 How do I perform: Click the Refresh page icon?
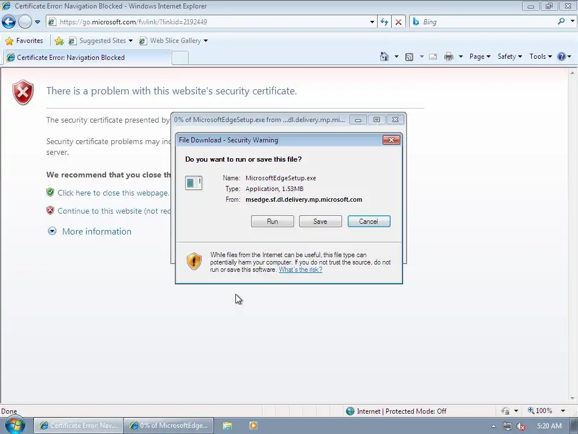tap(384, 22)
